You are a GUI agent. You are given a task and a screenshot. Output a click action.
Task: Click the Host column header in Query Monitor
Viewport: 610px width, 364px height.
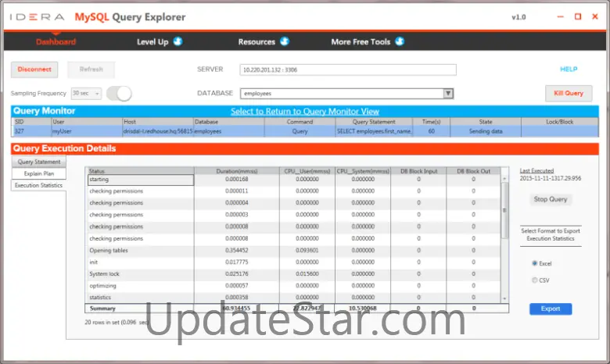pyautogui.click(x=157, y=122)
